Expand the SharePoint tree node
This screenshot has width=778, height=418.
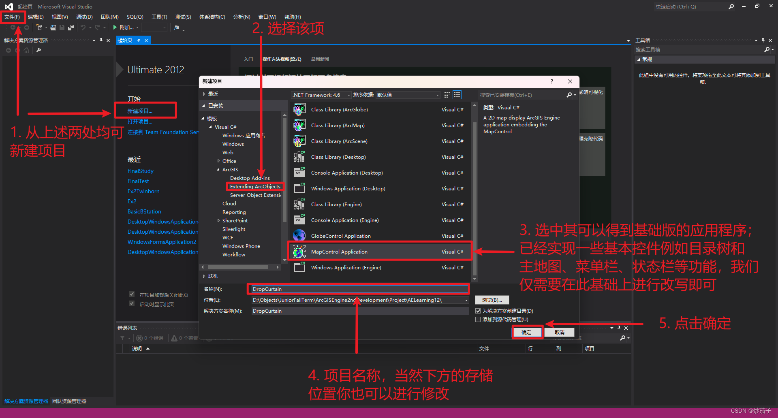click(x=218, y=221)
